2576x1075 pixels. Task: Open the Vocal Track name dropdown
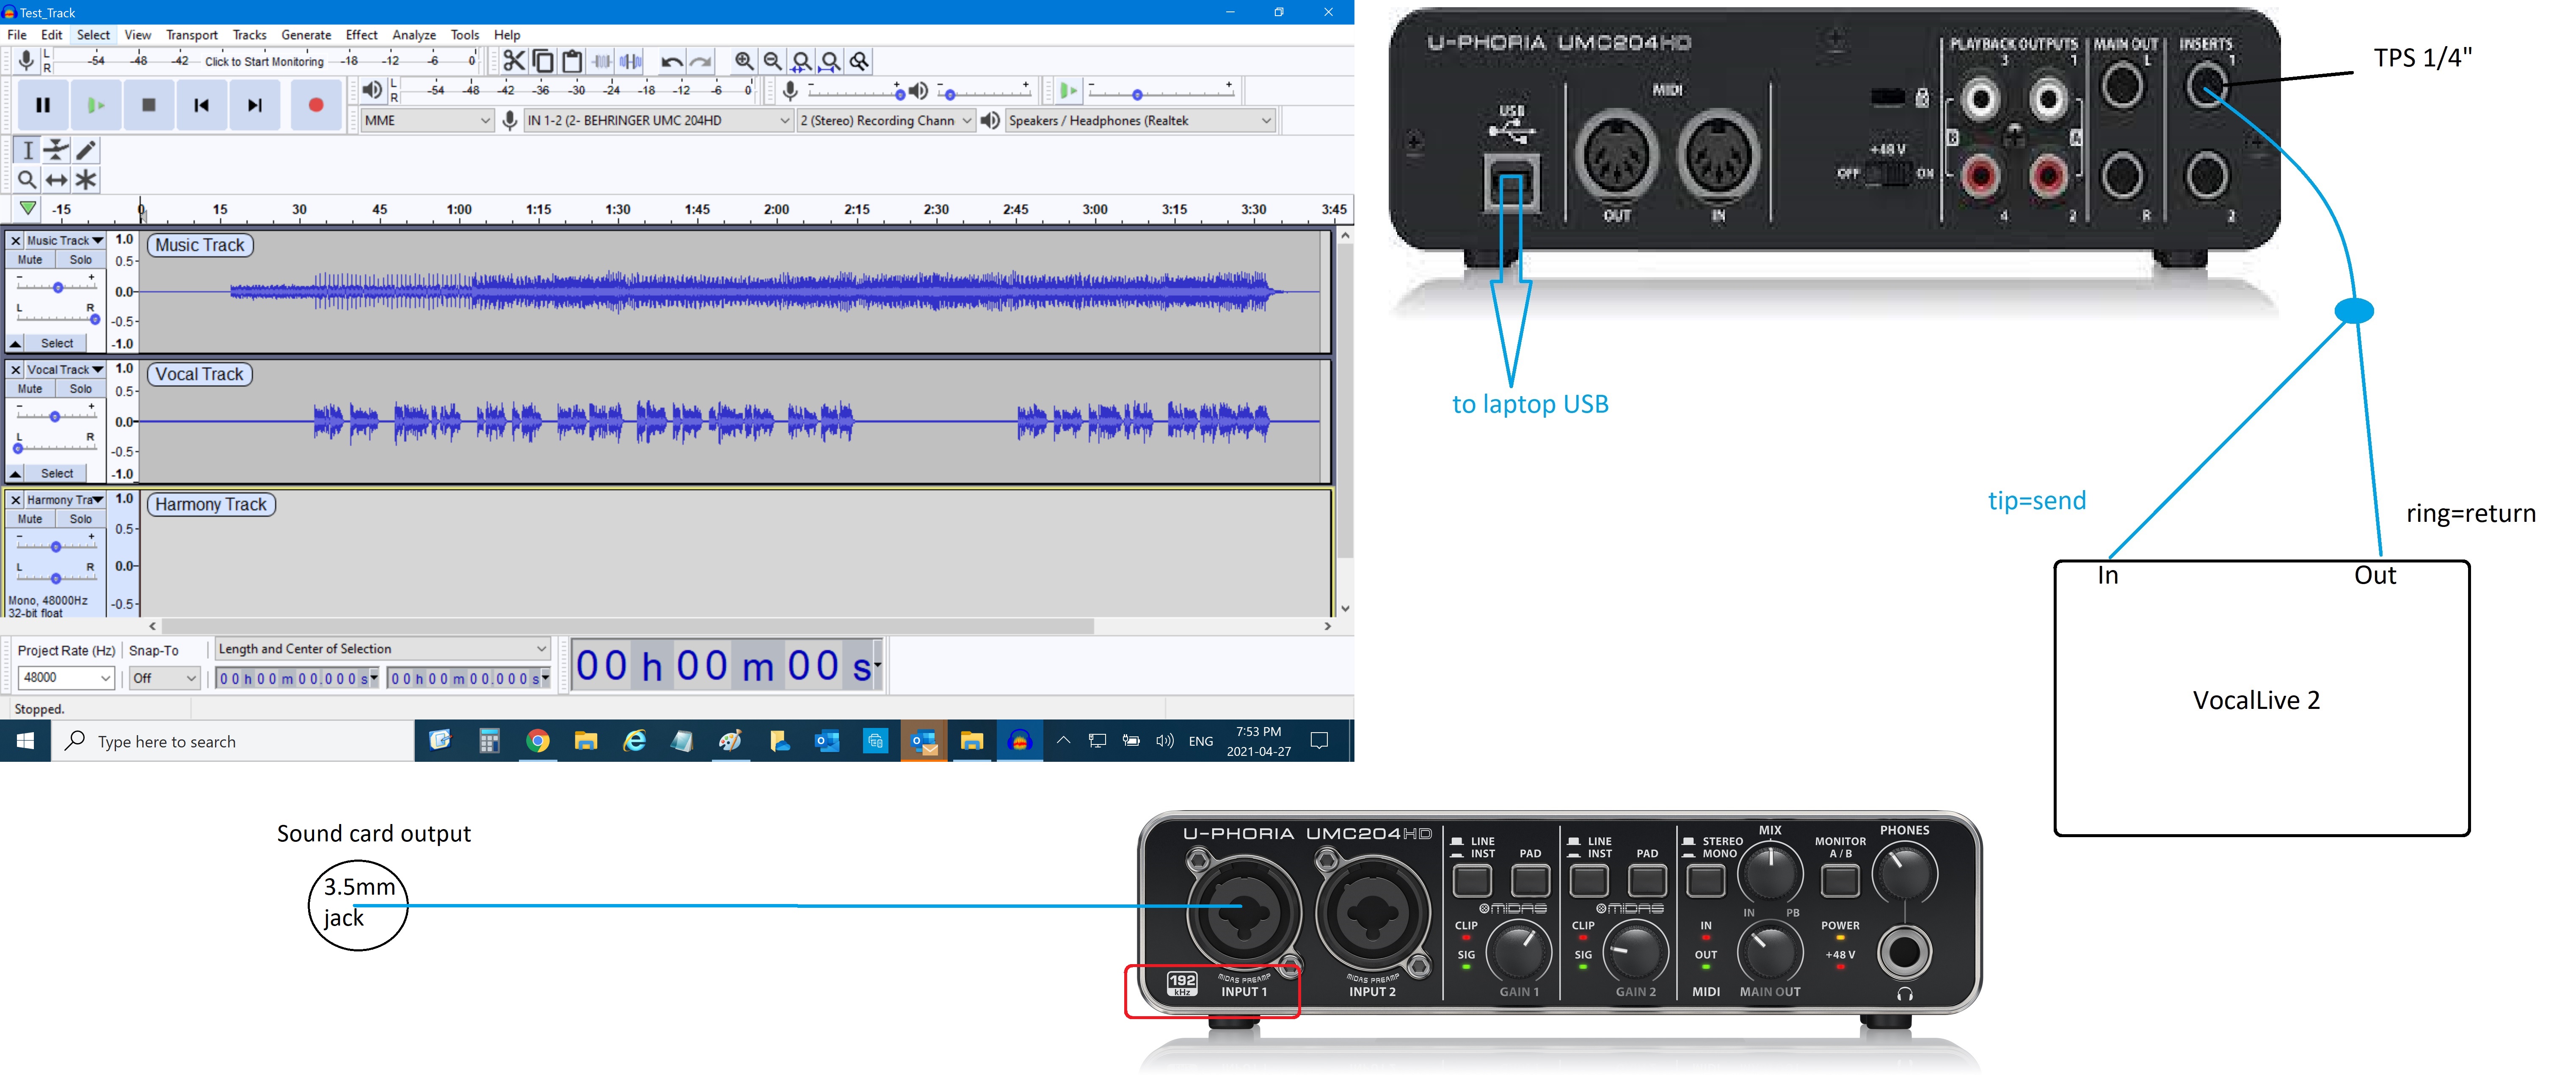[x=65, y=370]
